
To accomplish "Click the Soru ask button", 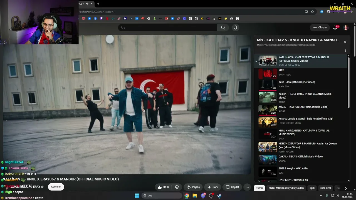I will [213, 187].
